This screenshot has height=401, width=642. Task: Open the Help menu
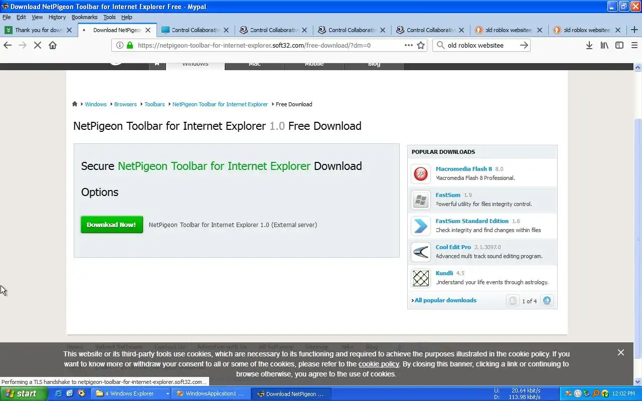[x=127, y=17]
